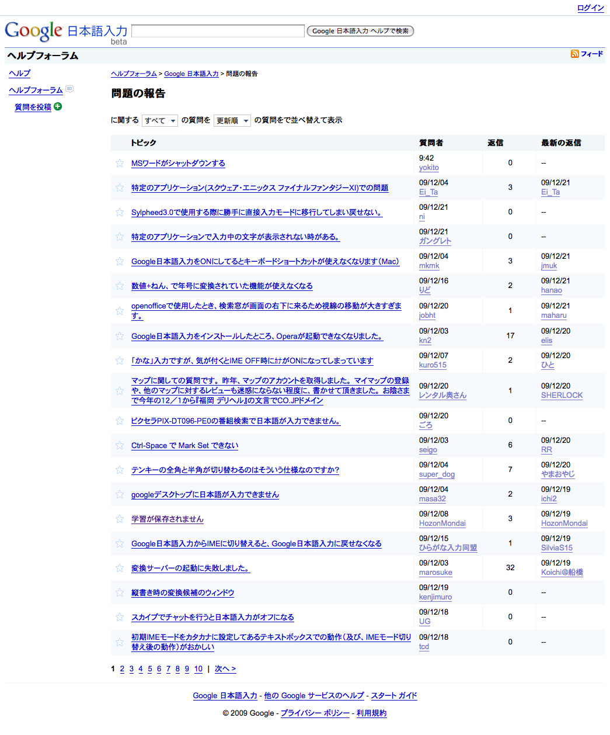Click the 最新の返信 column header

click(x=561, y=143)
